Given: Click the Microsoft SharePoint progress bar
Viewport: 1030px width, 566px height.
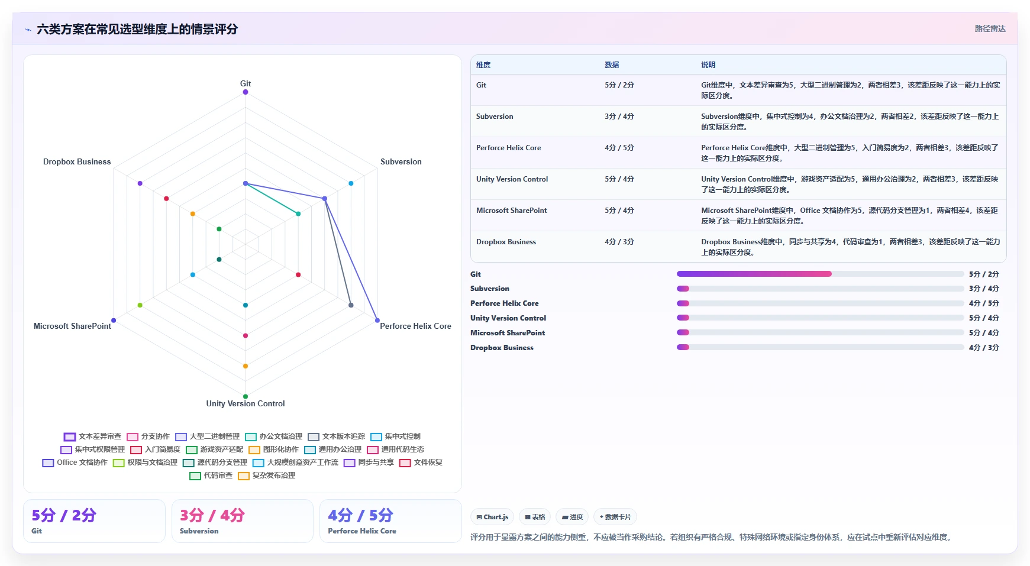Looking at the screenshot, I should tap(820, 333).
